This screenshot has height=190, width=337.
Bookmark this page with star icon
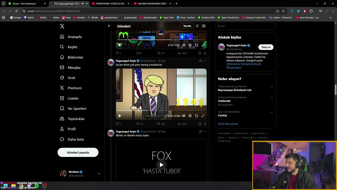pos(283,11)
